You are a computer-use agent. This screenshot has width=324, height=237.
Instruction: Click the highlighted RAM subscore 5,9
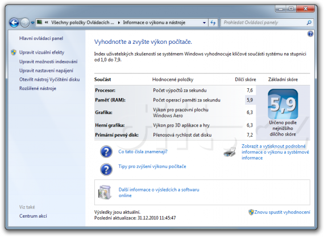point(250,100)
